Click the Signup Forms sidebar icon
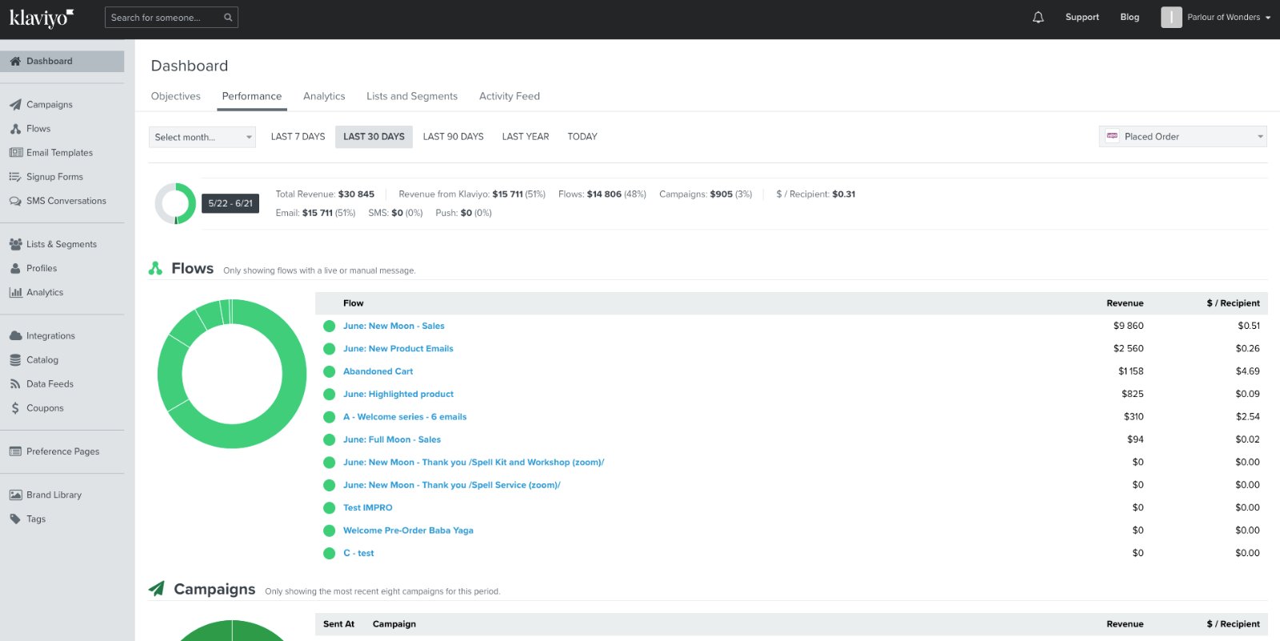The image size is (1280, 641). pos(15,177)
